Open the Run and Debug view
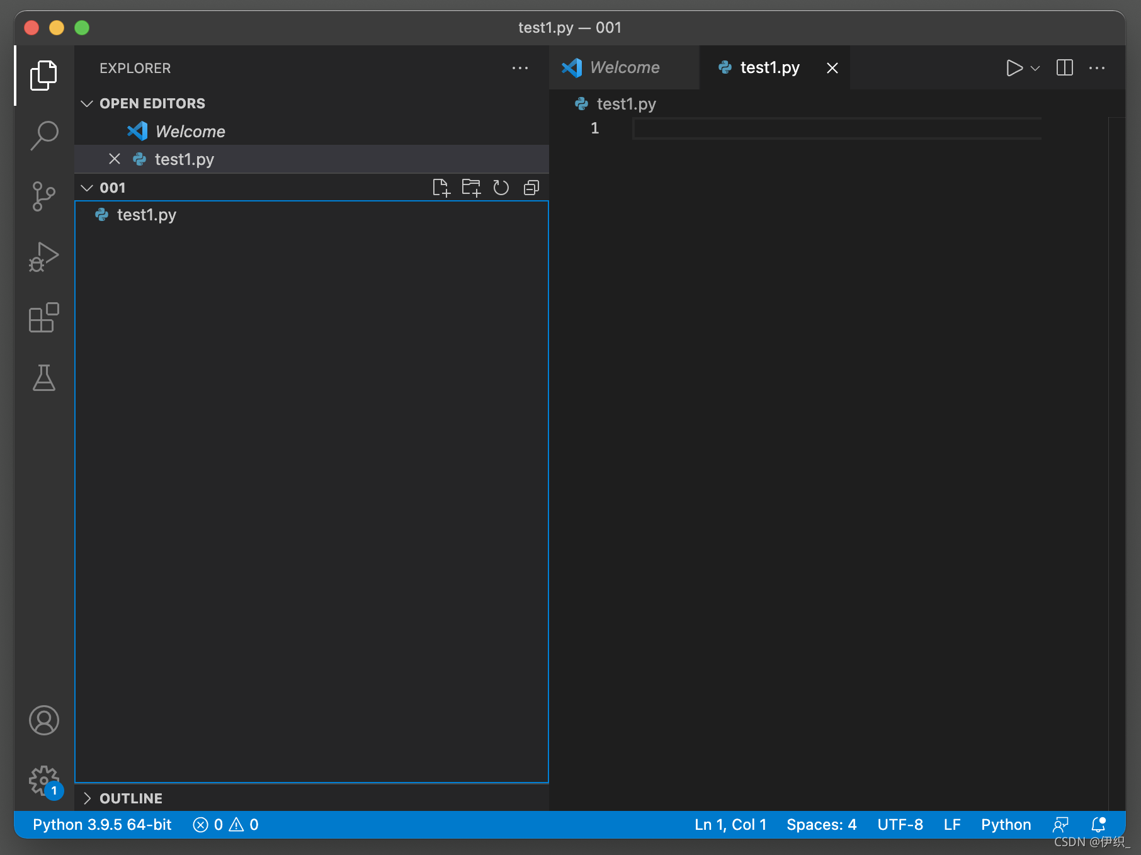Screen dimensions: 1141x855 (x=43, y=257)
